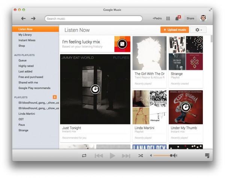Toggle repeat mode in player bar

(x=84, y=156)
